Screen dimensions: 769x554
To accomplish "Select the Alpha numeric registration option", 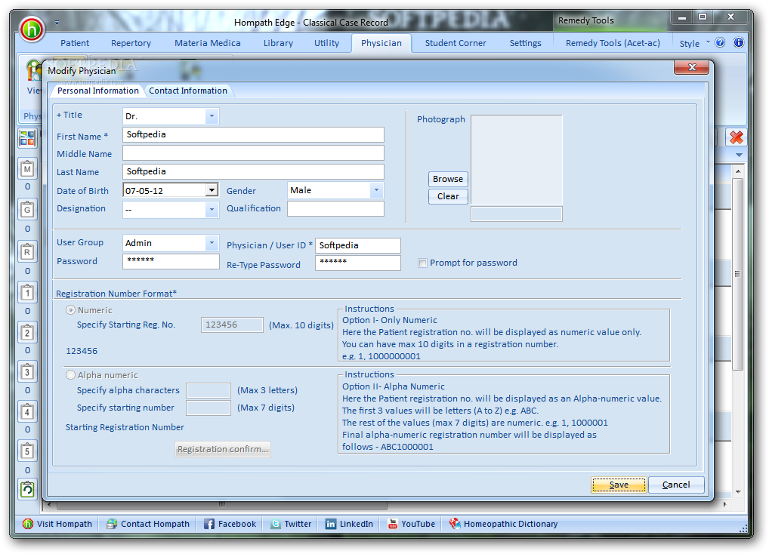I will [70, 374].
